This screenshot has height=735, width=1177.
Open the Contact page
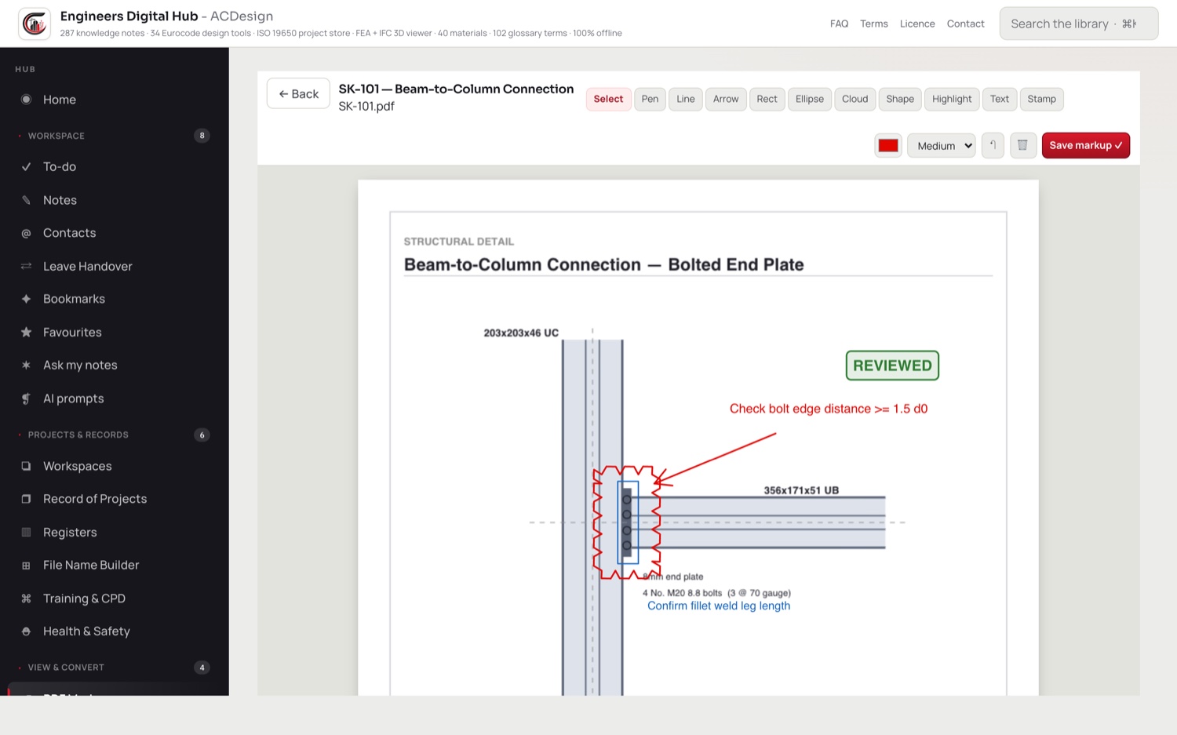tap(965, 24)
